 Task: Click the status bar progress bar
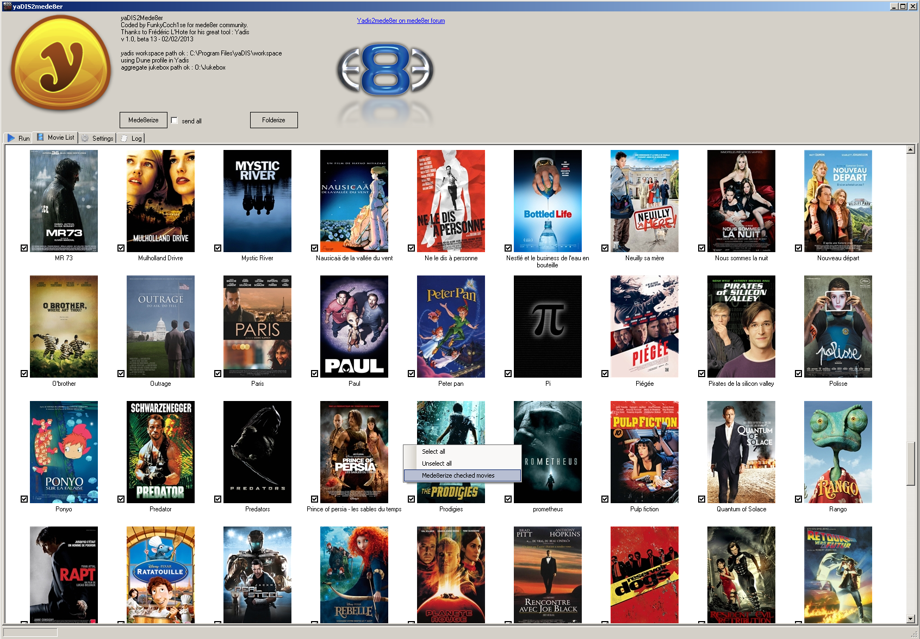tap(30, 632)
